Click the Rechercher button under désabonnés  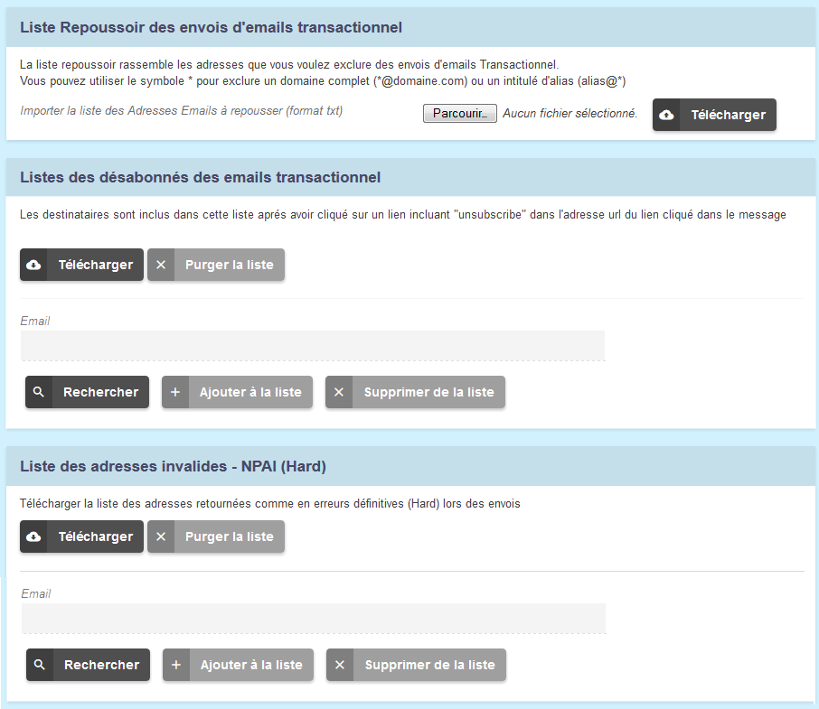click(87, 391)
